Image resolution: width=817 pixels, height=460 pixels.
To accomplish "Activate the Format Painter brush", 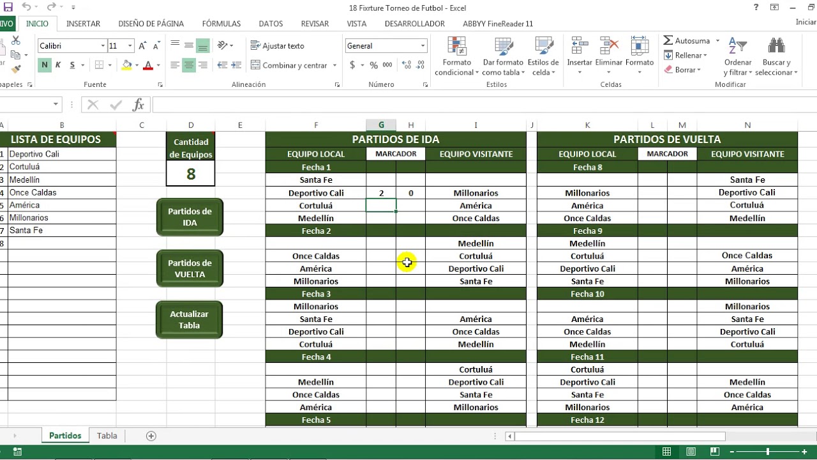I will 15,69.
